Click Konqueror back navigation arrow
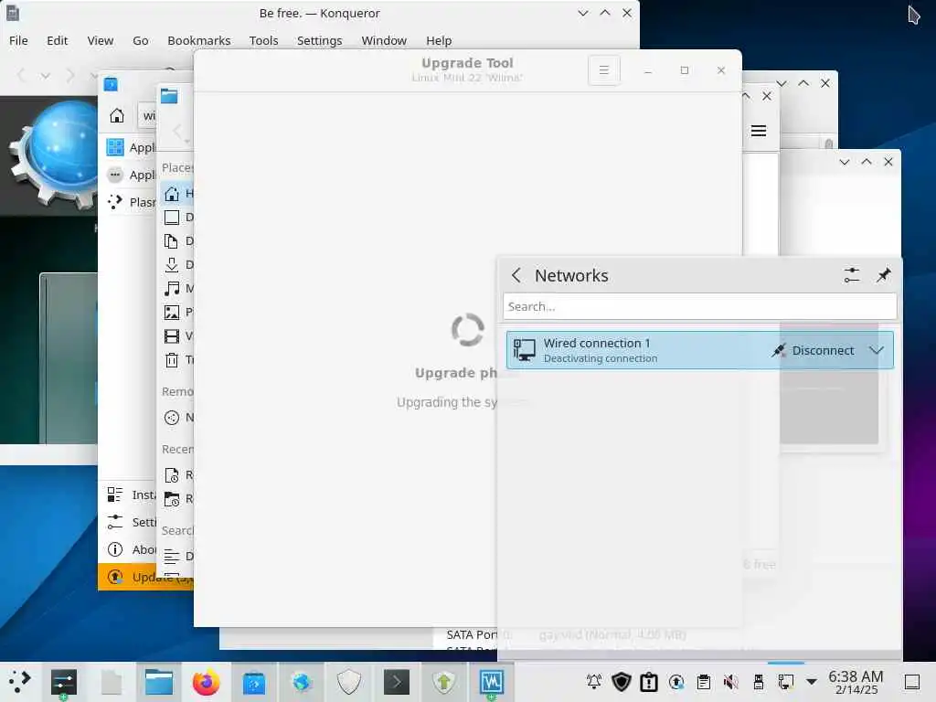Image resolution: width=936 pixels, height=702 pixels. (22, 75)
